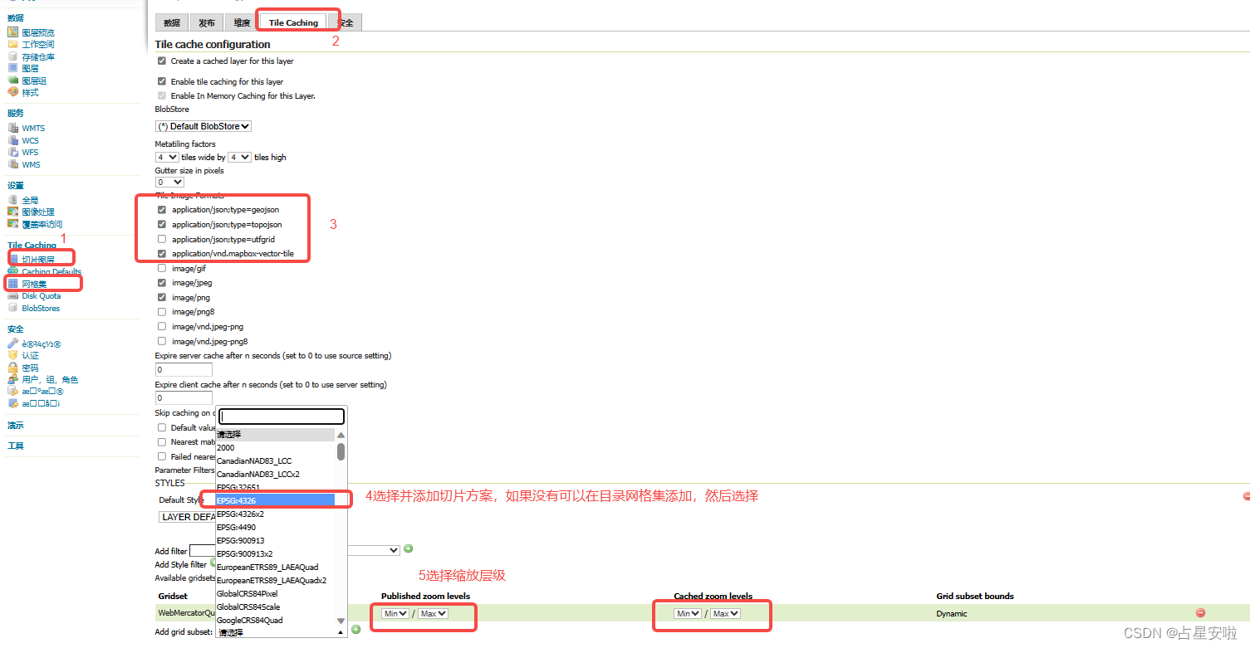Uncheck application/json;type=geojson format

click(162, 210)
